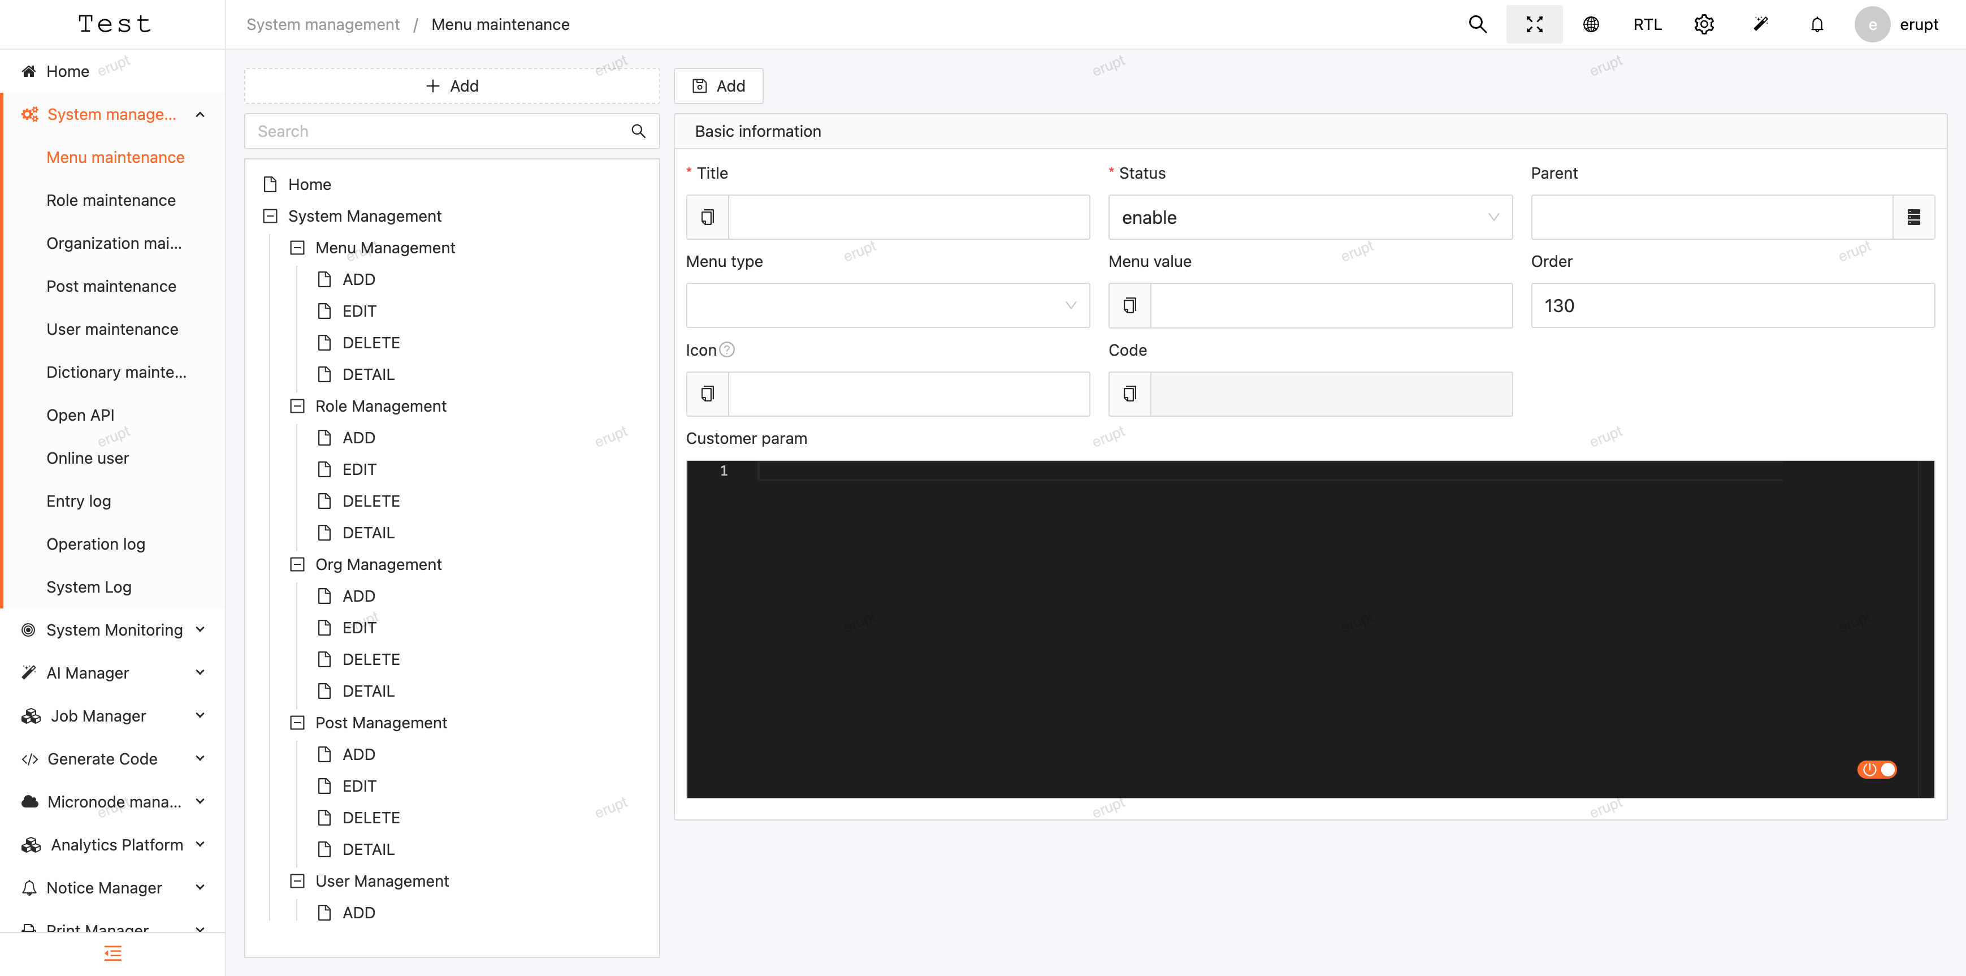1966x976 pixels.
Task: Select Home node in the menu tree
Action: [x=309, y=185]
